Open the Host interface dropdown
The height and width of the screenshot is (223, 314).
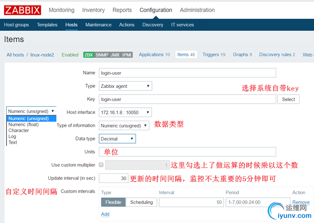tap(125, 112)
